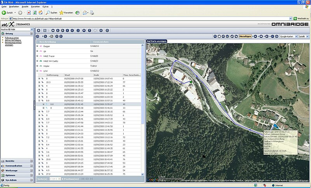
Task: Open the Google-Karten map provider dropdown
Action: (296, 36)
